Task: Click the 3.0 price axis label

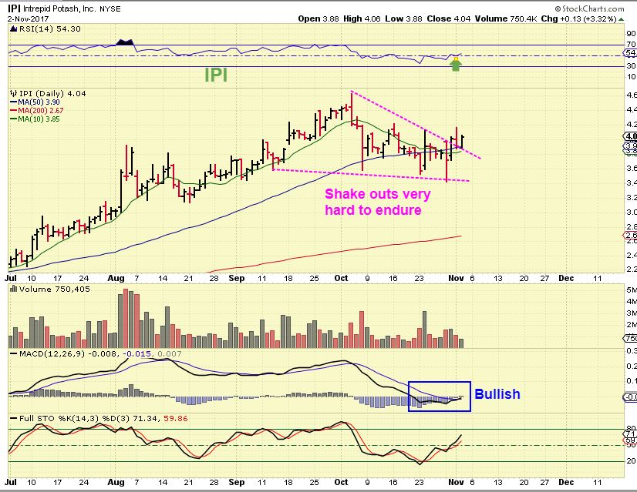Action: (x=632, y=213)
